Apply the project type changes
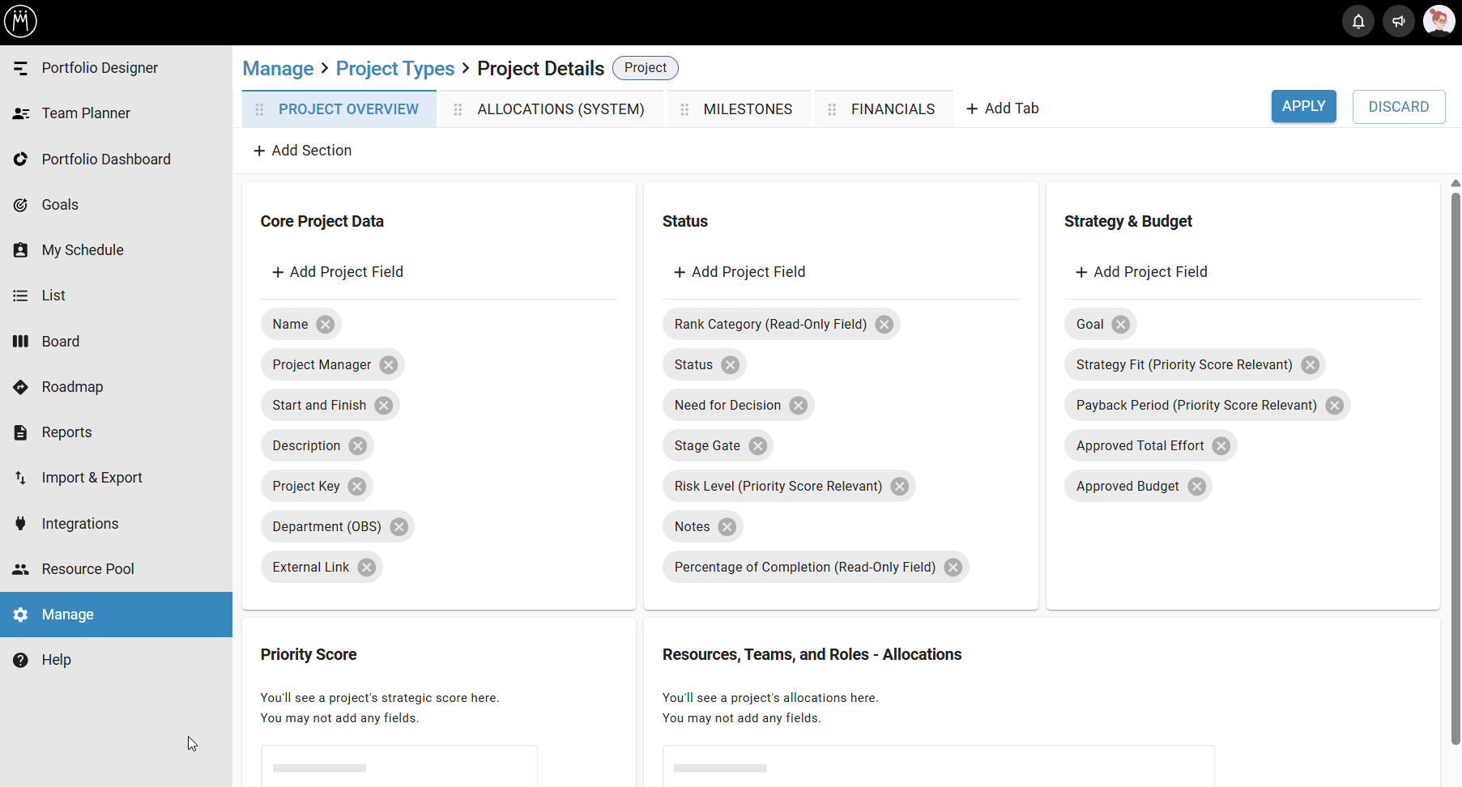The width and height of the screenshot is (1462, 787). (x=1303, y=106)
